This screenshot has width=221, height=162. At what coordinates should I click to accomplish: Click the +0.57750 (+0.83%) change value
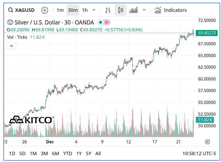pos(123,30)
